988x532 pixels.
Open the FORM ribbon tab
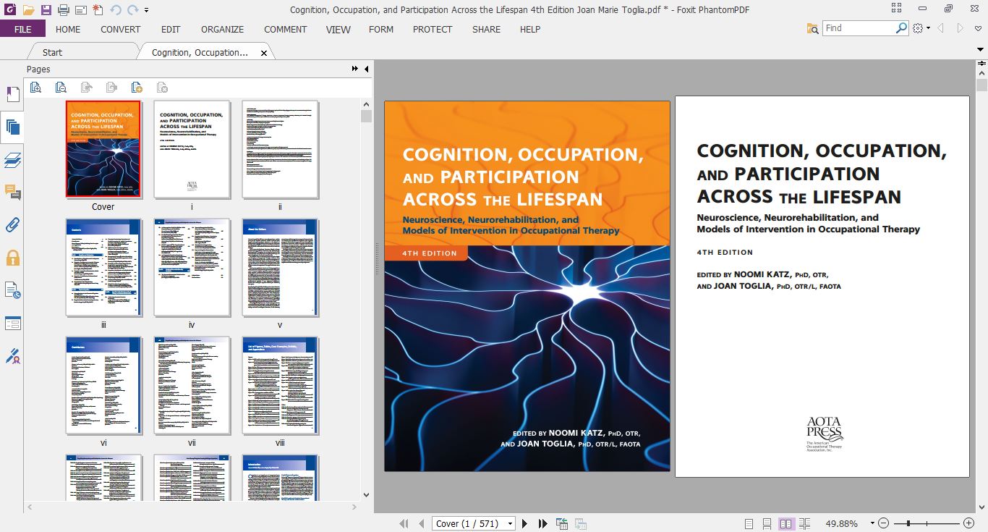point(381,29)
